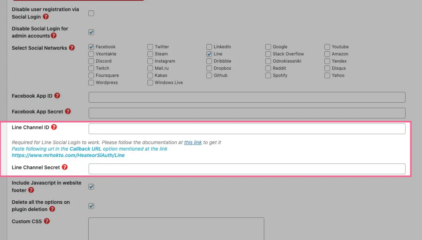Check the Vkontakte network checkbox

click(91, 54)
